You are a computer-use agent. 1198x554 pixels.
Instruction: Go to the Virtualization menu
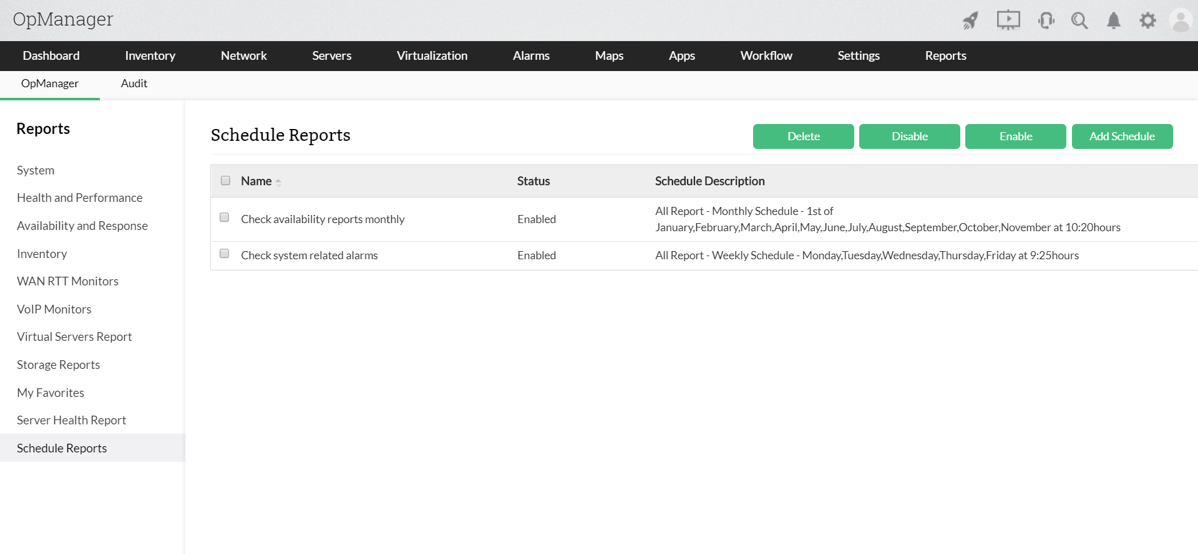[x=432, y=55]
